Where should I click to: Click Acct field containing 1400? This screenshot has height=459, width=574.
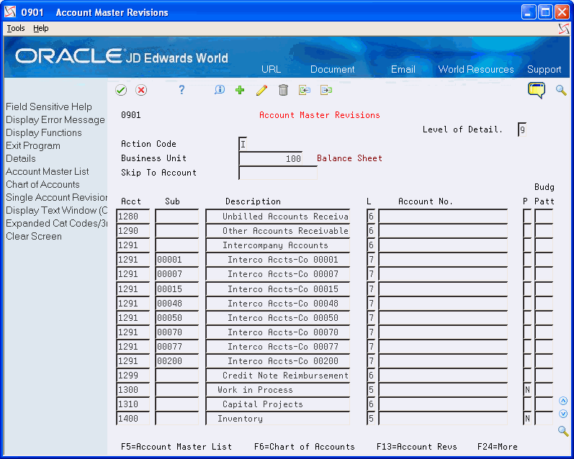[x=133, y=419]
